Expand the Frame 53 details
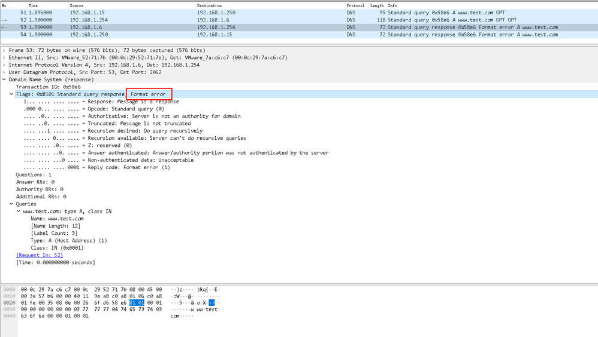Image resolution: width=598 pixels, height=337 pixels. [4, 50]
